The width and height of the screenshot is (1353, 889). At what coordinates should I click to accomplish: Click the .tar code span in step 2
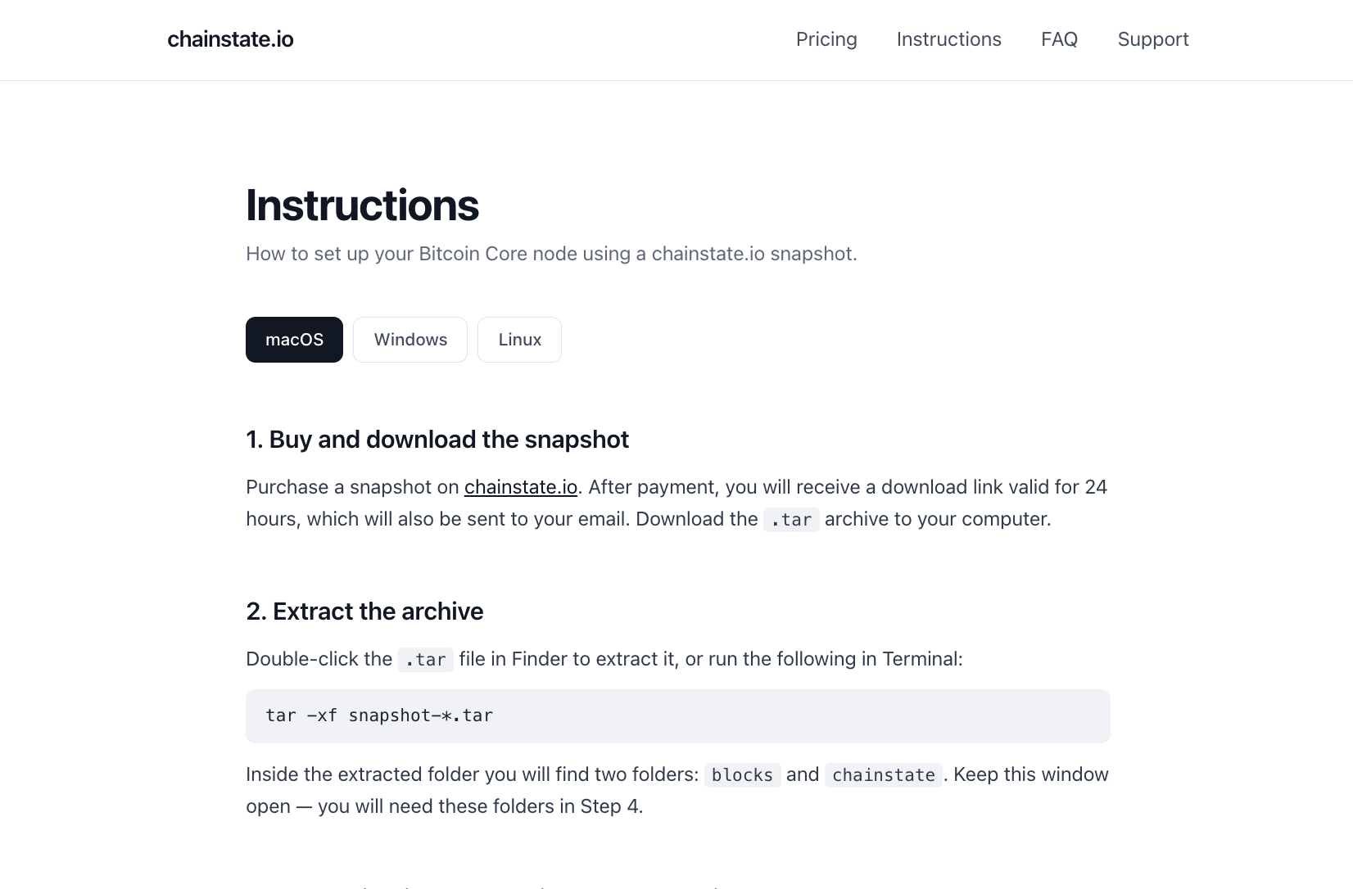(425, 659)
